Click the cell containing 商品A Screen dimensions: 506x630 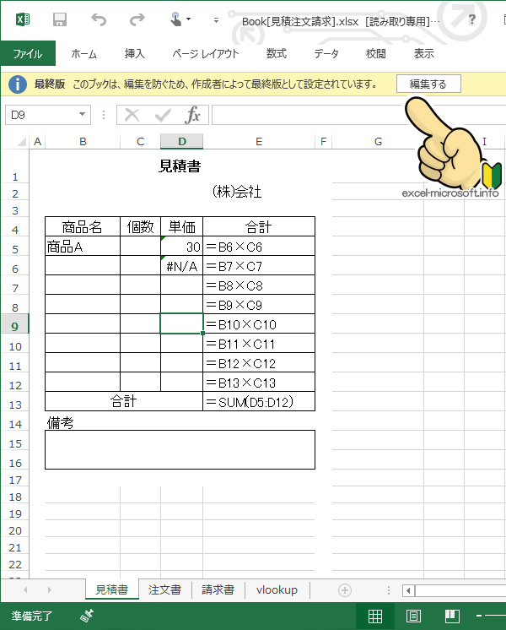[x=83, y=247]
